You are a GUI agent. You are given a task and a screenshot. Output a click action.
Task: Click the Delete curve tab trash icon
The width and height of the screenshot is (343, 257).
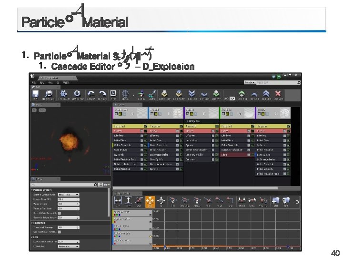[x=286, y=200]
